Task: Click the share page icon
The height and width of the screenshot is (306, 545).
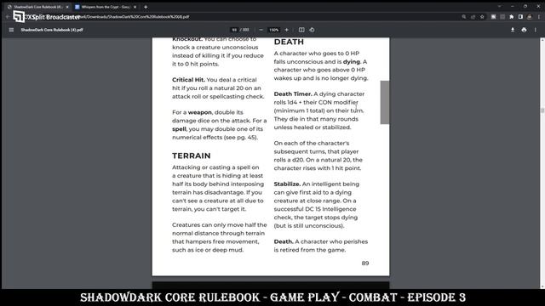Action: [473, 17]
